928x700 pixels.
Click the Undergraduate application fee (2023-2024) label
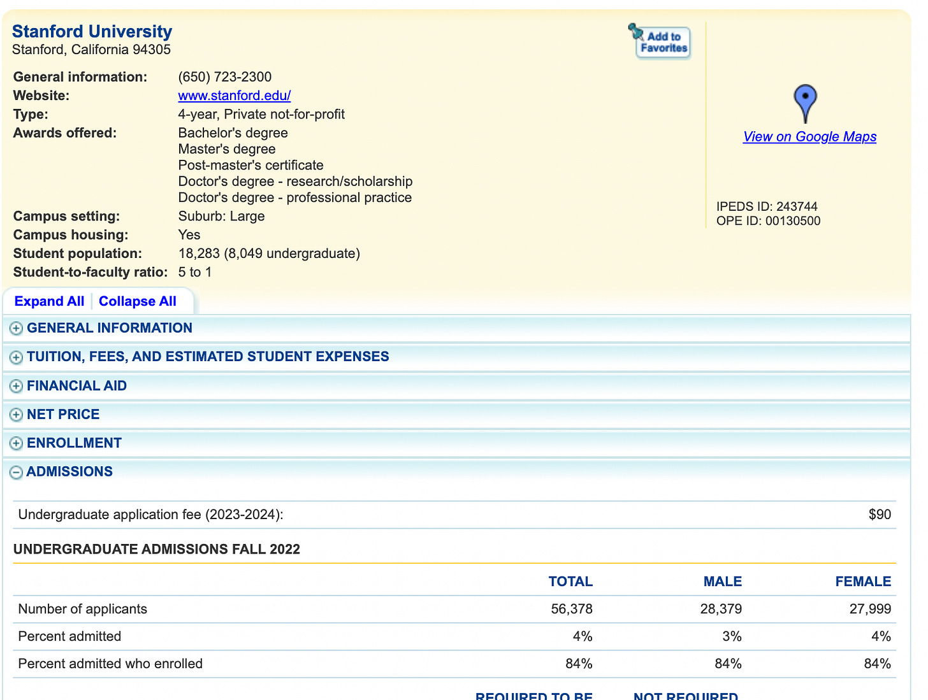click(151, 515)
